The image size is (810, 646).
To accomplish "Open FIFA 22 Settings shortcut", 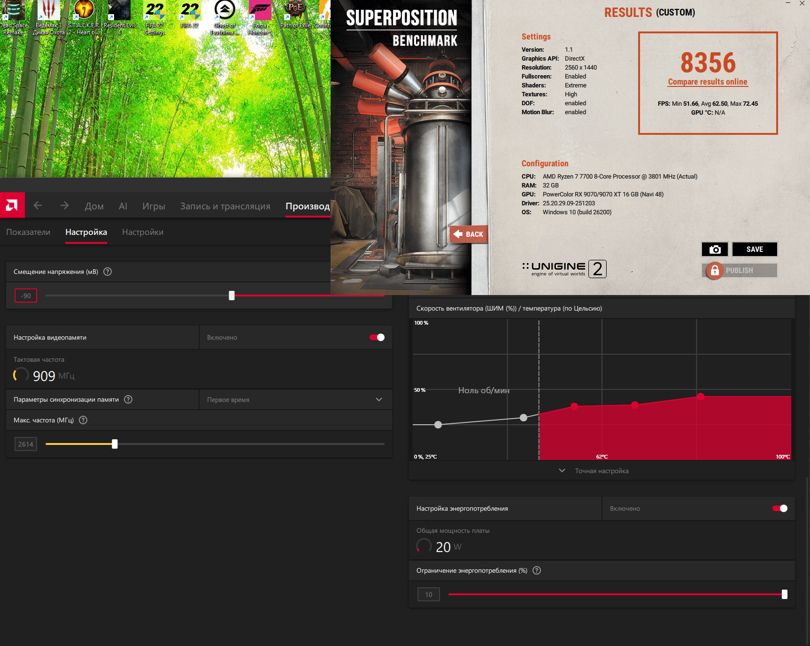I will (154, 17).
